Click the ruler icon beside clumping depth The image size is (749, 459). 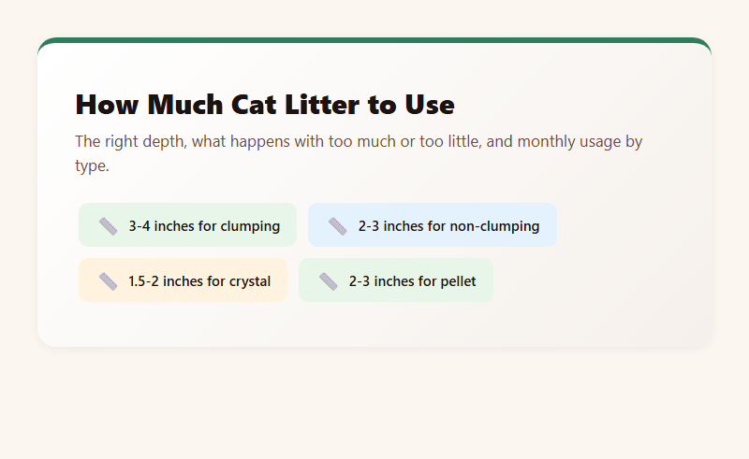[109, 226]
